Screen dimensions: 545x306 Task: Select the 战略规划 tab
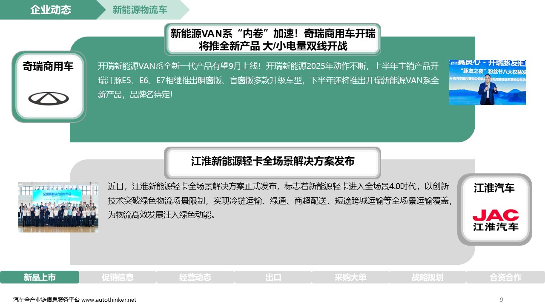pos(428,278)
